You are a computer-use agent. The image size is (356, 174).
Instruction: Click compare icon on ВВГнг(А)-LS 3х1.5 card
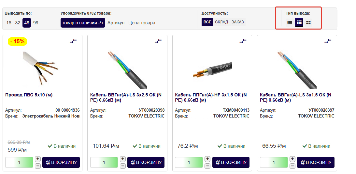point(328,41)
